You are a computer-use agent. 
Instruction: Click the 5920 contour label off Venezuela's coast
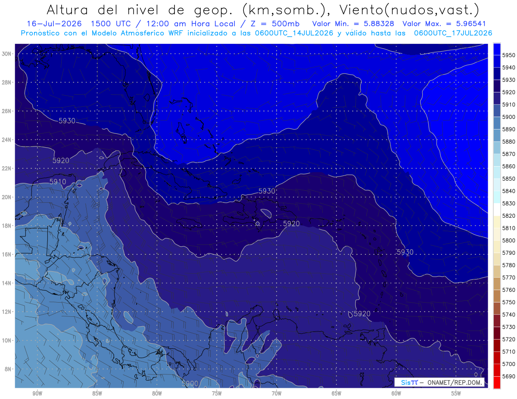[x=362, y=314]
